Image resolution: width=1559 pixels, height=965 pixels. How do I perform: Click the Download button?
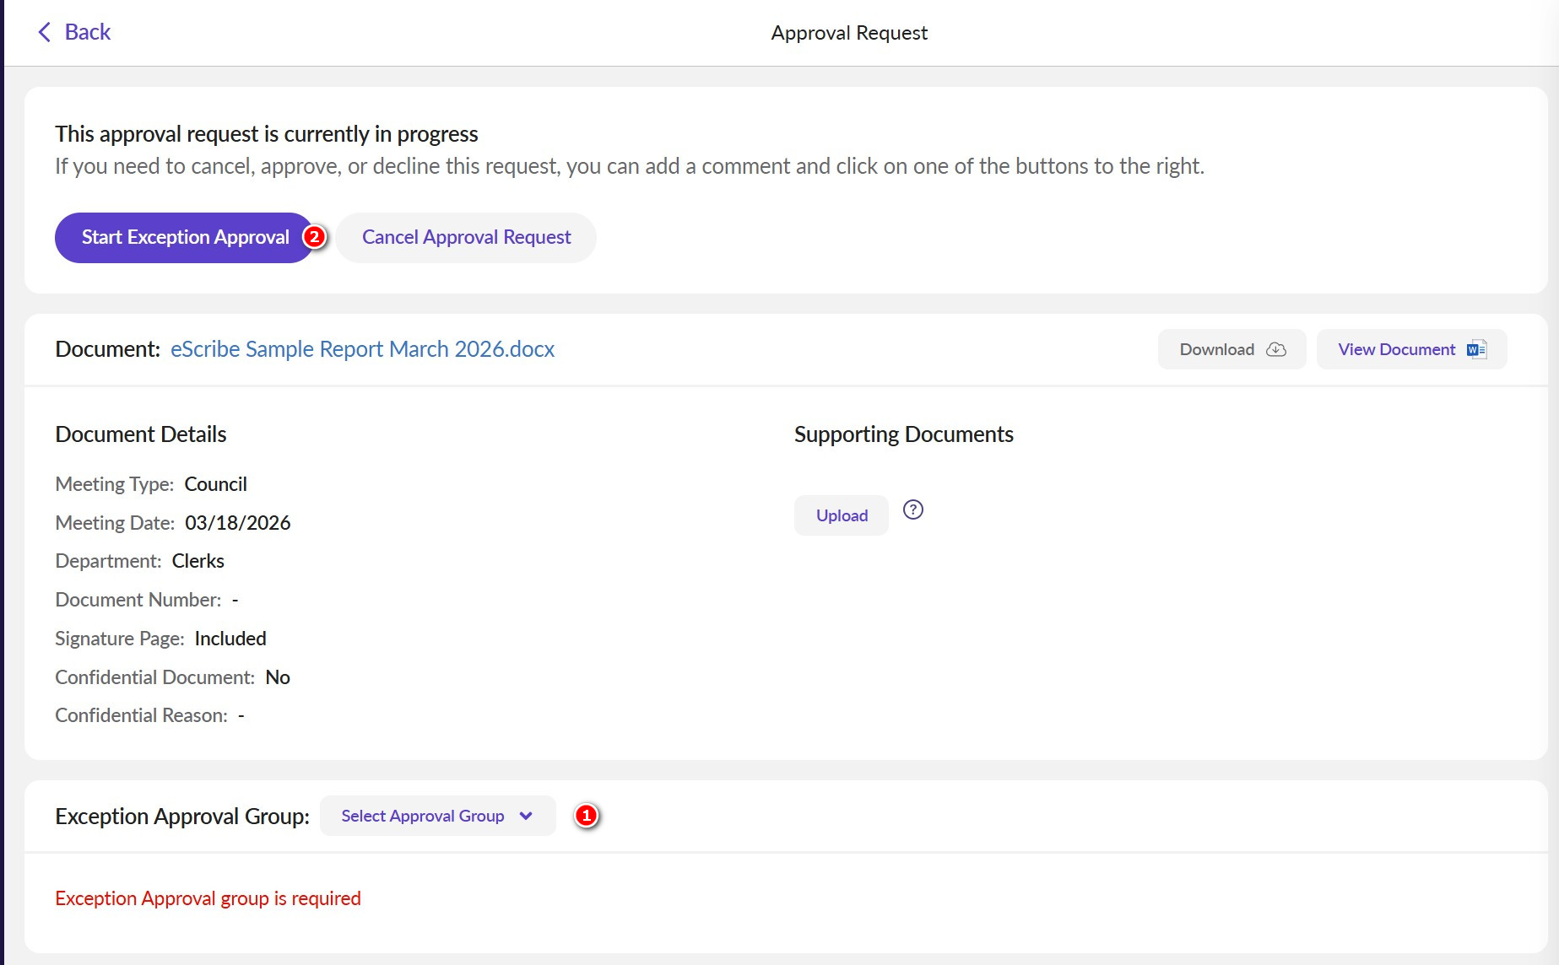click(1231, 348)
